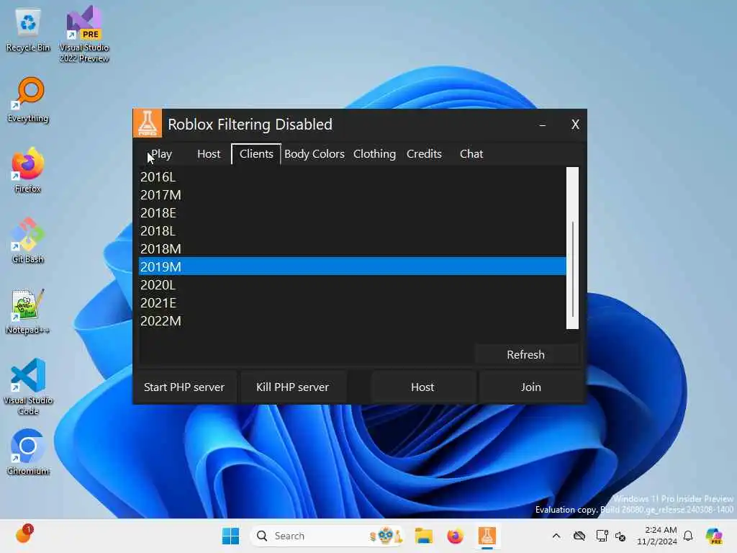Image resolution: width=737 pixels, height=553 pixels.
Task: Switch to the Host tab
Action: tap(209, 154)
